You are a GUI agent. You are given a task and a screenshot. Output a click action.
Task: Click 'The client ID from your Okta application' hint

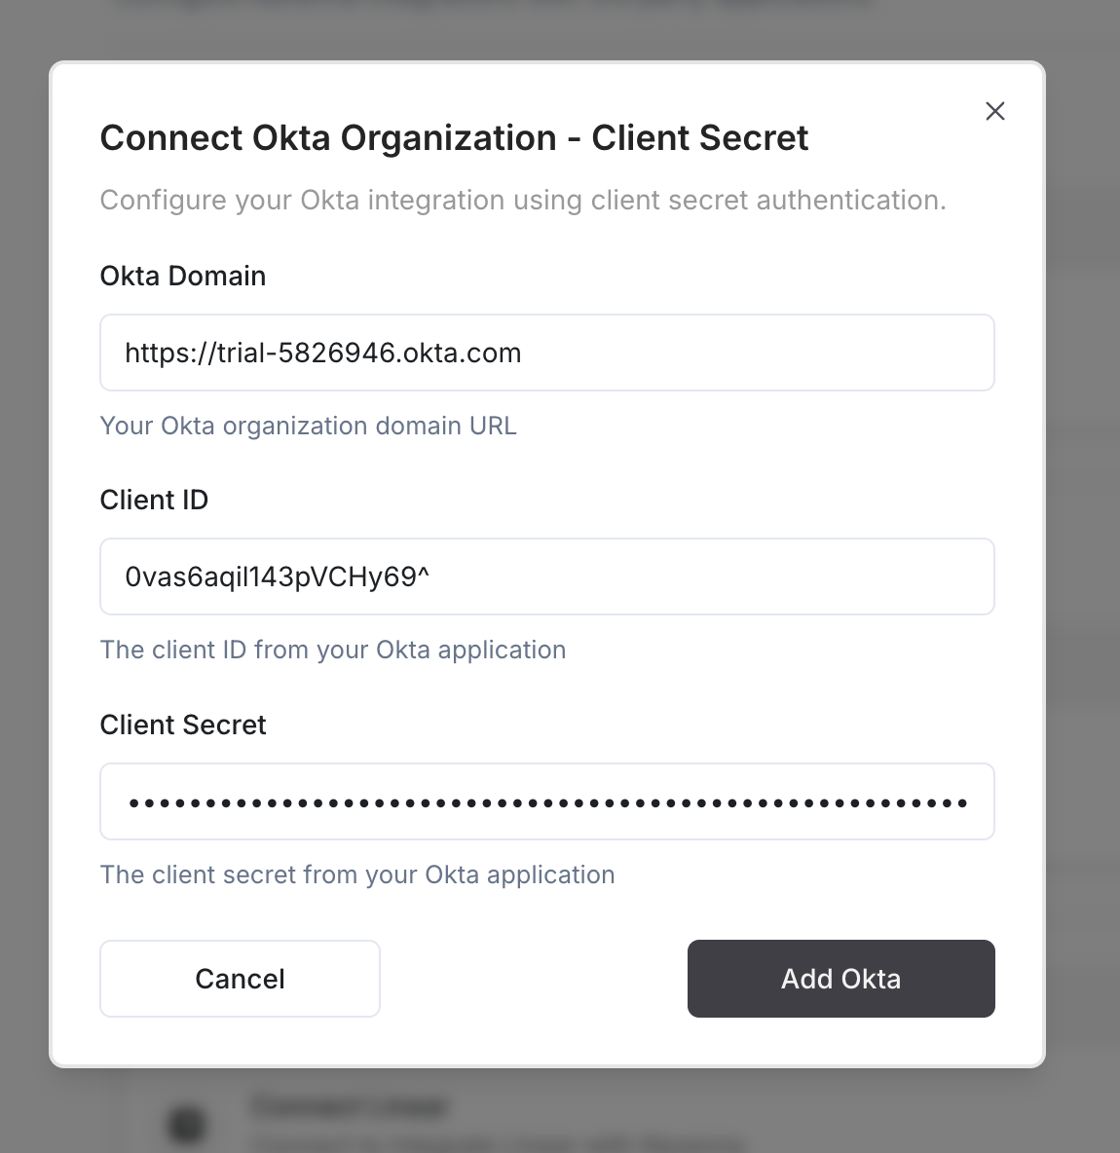tap(333, 651)
